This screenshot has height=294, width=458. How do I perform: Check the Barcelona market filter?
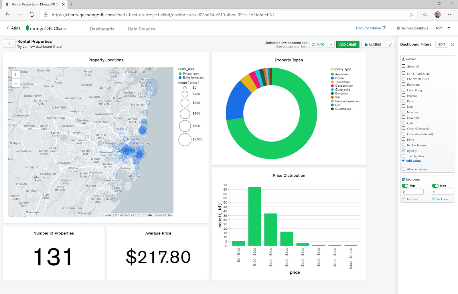tap(403, 84)
